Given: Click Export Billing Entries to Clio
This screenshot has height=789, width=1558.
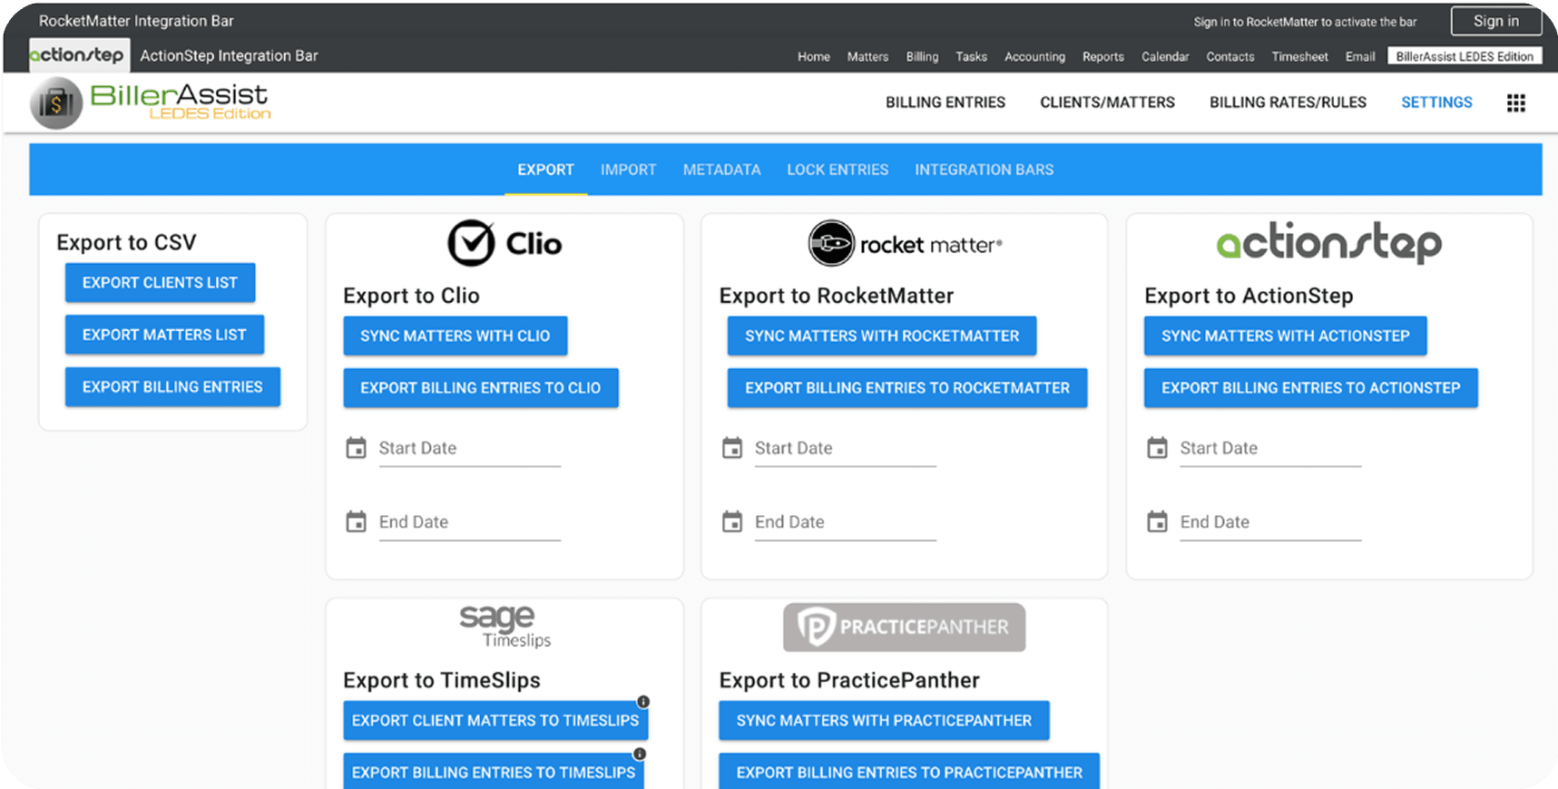Looking at the screenshot, I should [x=481, y=388].
